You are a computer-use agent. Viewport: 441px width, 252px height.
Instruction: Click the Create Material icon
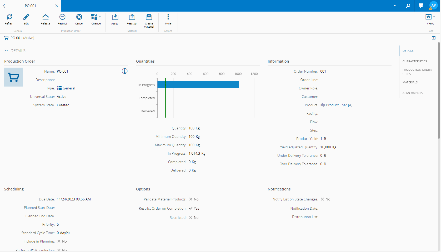(x=149, y=17)
